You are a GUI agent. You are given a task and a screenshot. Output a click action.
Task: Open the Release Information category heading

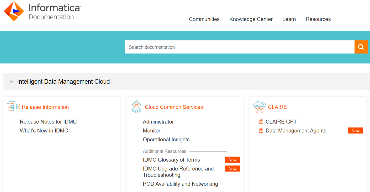45,107
